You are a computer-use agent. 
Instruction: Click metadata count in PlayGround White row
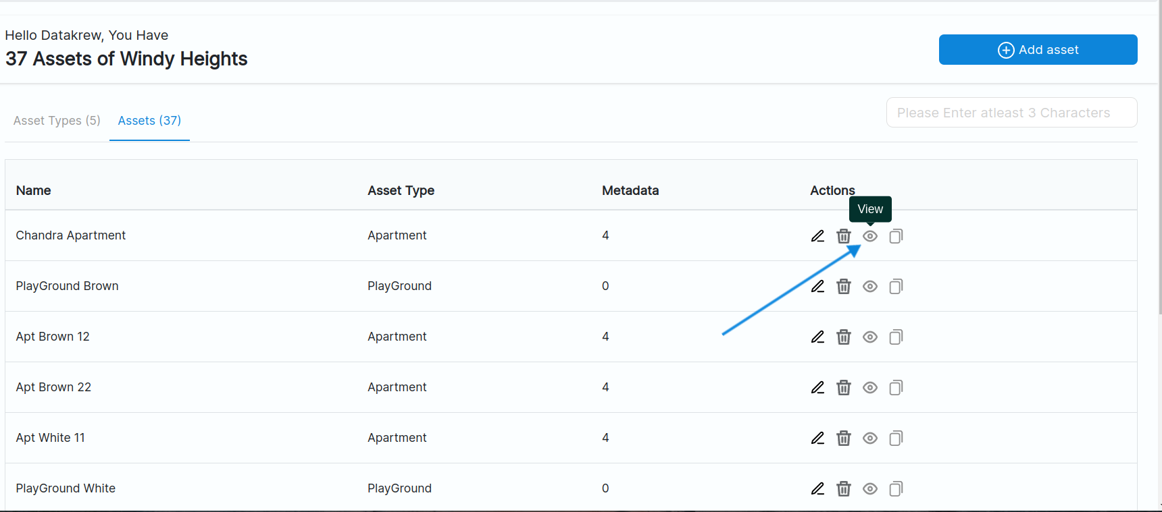(x=605, y=488)
